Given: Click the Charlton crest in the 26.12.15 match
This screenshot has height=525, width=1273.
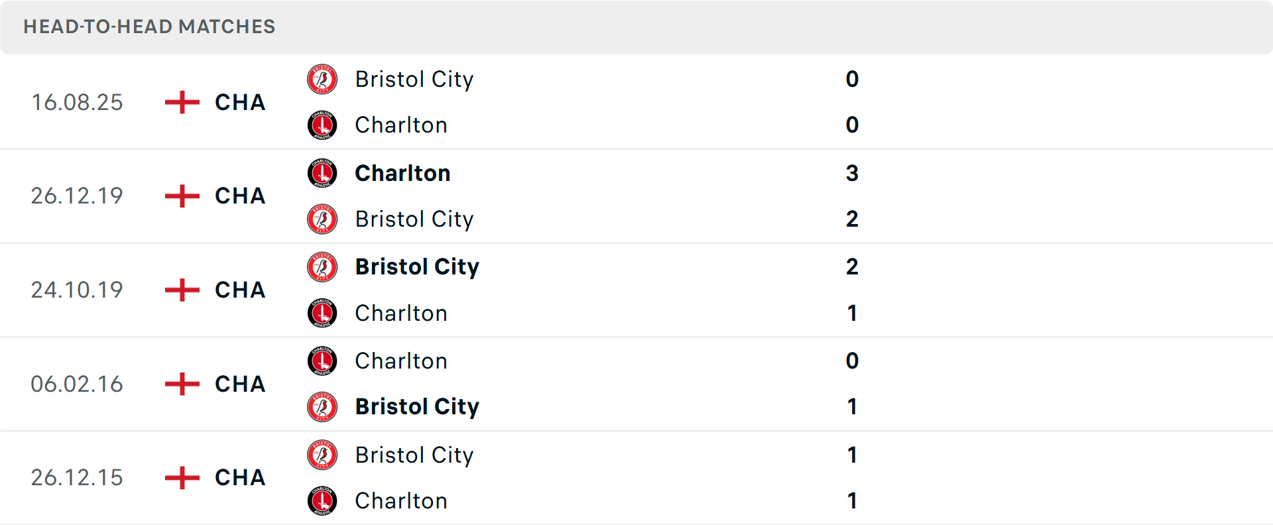Looking at the screenshot, I should point(322,501).
